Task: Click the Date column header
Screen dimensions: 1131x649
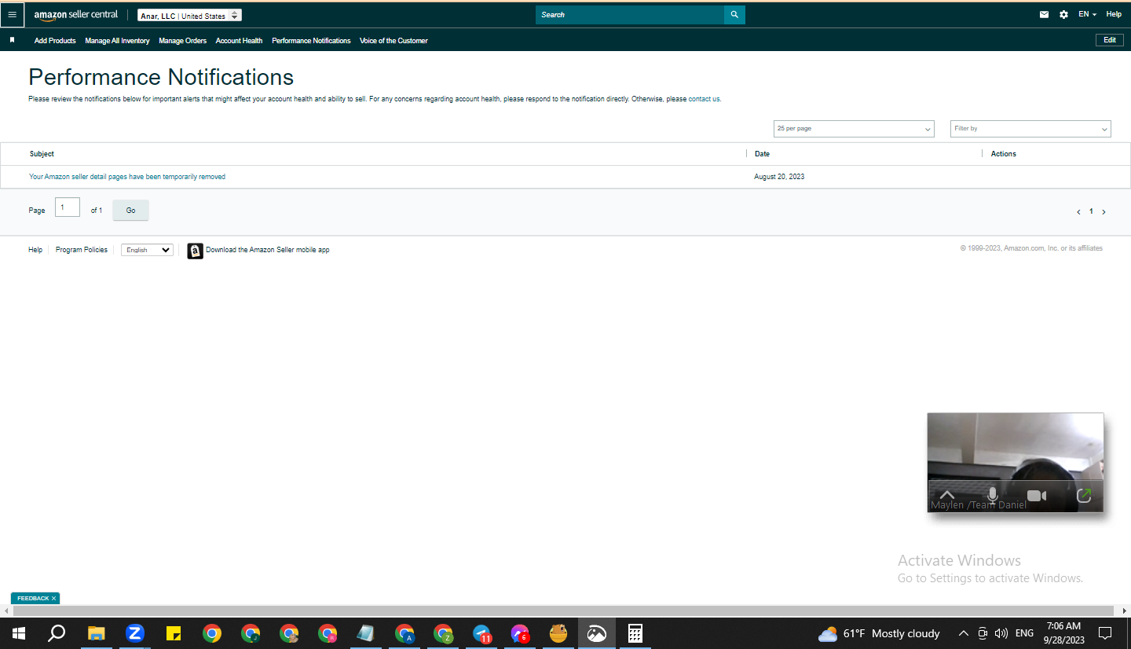Action: 762,154
